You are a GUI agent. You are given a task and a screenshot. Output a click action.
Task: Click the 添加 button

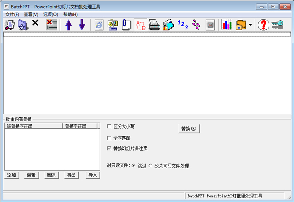(x=12, y=175)
